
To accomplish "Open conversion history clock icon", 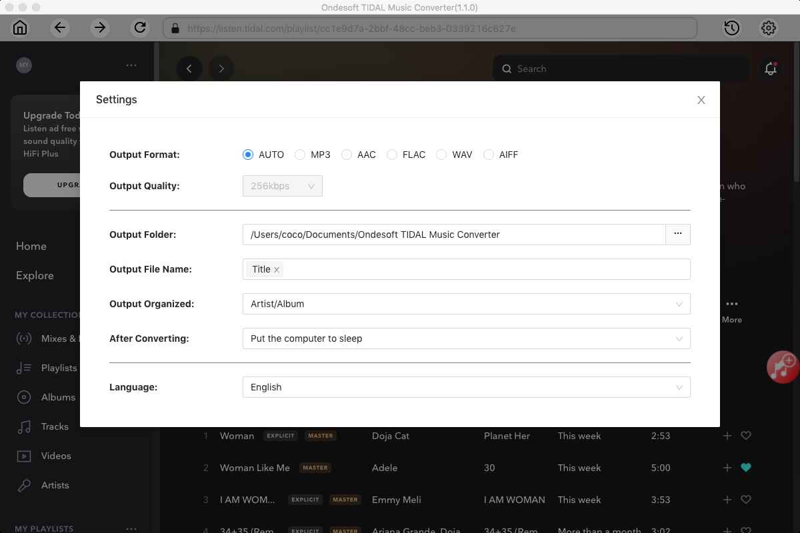I will click(x=731, y=28).
